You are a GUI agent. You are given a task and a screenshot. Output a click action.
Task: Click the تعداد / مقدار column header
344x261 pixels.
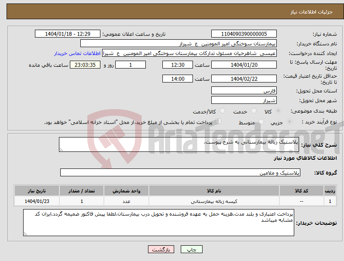[x=82, y=191]
